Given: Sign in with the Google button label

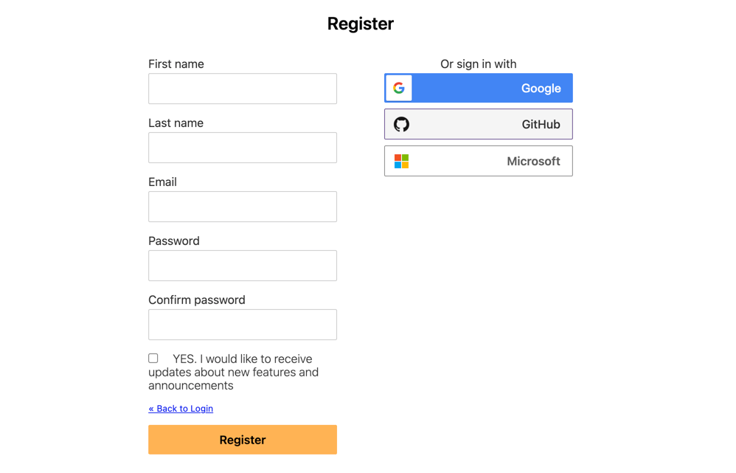Looking at the screenshot, I should 541,89.
